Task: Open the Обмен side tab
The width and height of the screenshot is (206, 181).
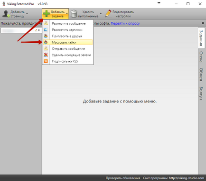Action: 201,75
